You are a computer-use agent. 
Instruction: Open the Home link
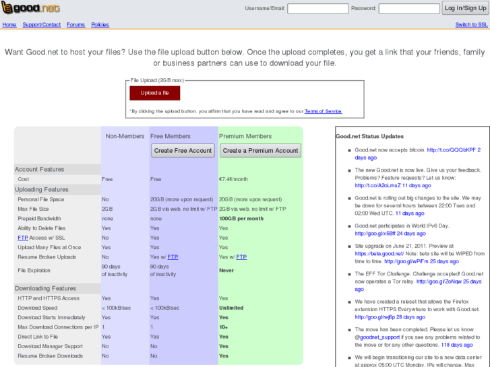point(9,25)
